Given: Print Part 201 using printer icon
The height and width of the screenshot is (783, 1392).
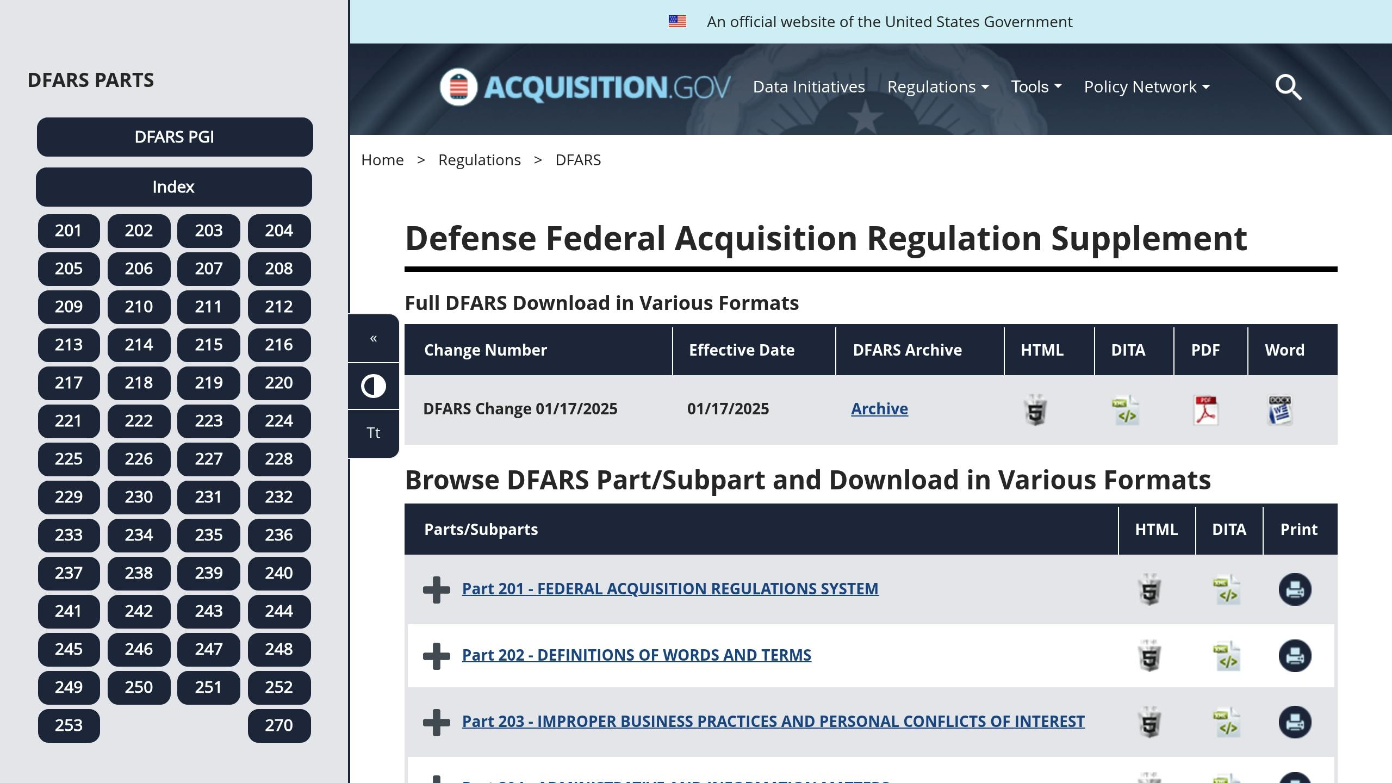Looking at the screenshot, I should point(1295,589).
